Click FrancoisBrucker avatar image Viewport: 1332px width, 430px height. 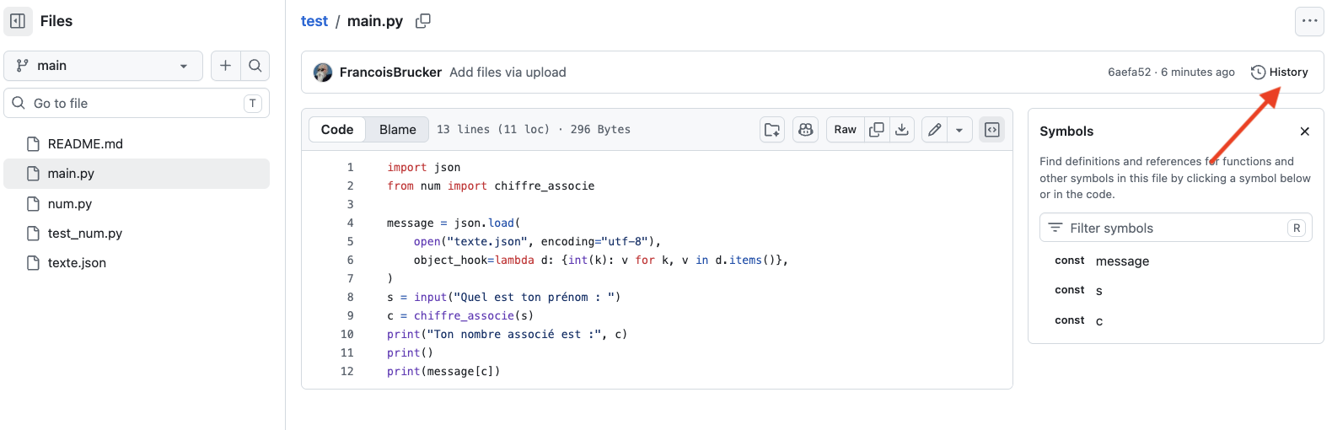pyautogui.click(x=323, y=73)
